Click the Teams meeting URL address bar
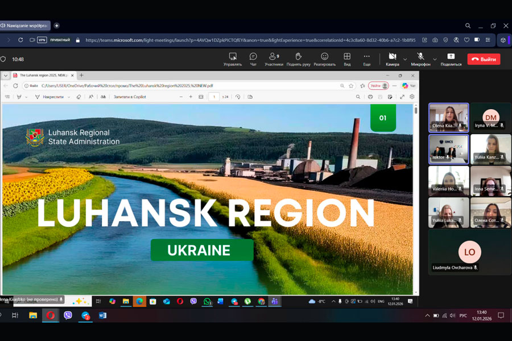 tap(250, 40)
